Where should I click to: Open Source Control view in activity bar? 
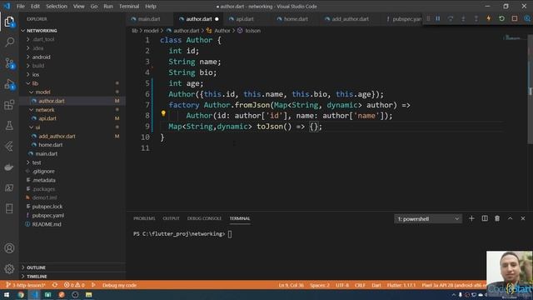click(x=9, y=63)
